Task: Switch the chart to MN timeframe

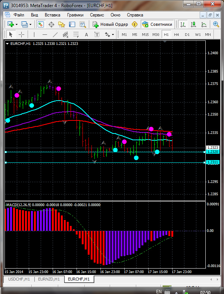Action: click(208, 34)
